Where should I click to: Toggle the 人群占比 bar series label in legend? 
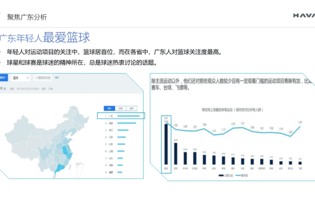228,175
